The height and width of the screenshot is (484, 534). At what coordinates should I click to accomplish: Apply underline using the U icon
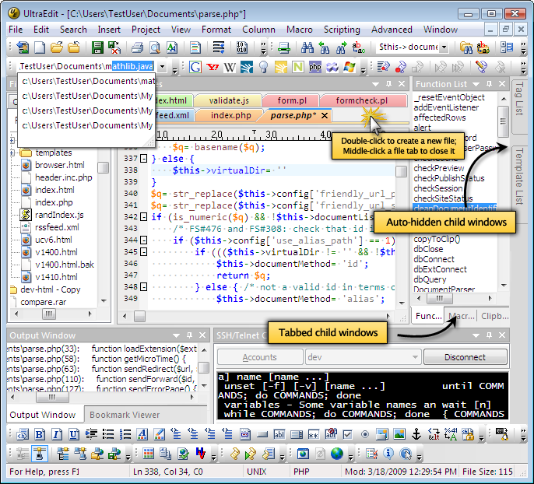coord(73,434)
